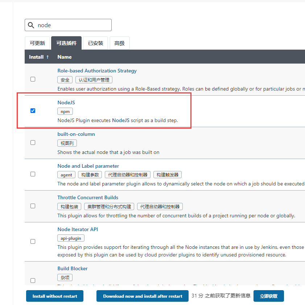Enable the built-on-column plugin checkbox
Viewport: 305px width, 305px height.
pos(33,142)
